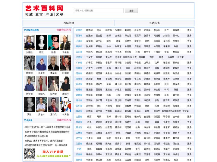217x162 pixels.
Task: Open 中国瀚江书画博物院 in the 陕西省 row
Action: [171, 111]
